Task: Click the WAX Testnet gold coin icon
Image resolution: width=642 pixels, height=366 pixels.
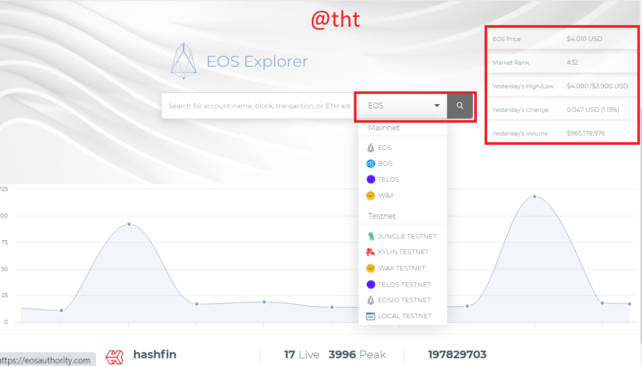Action: [370, 268]
